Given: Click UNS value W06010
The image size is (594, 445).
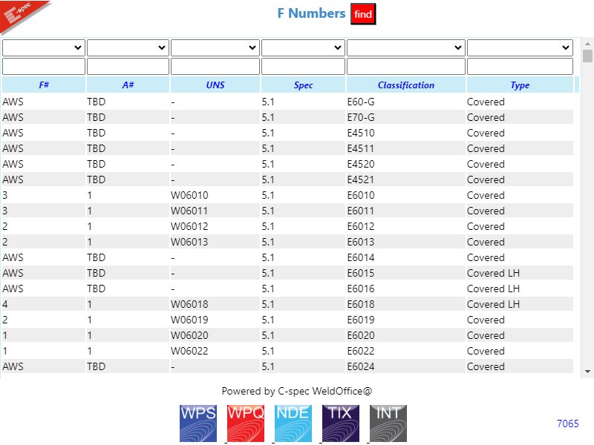Looking at the screenshot, I should point(189,195).
